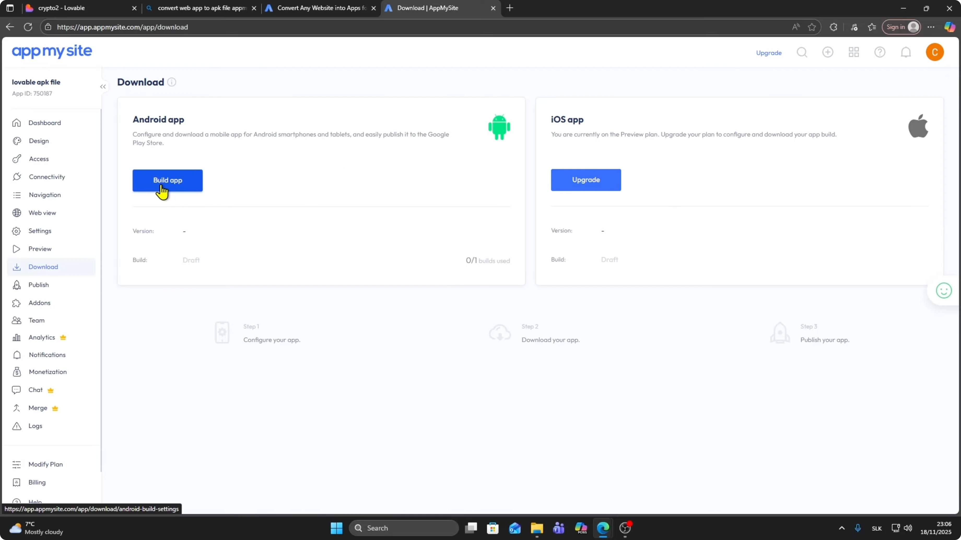961x540 pixels.
Task: Open Connectivity in the sidebar
Action: pos(51,177)
